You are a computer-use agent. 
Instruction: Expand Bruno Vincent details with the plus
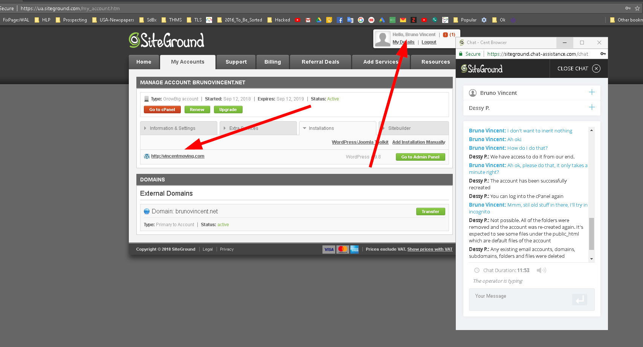point(592,92)
